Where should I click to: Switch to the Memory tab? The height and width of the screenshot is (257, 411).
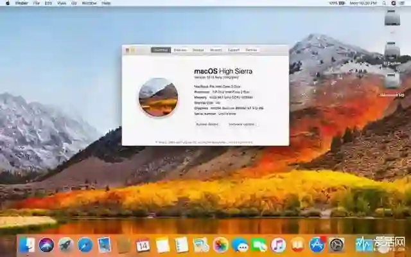click(x=216, y=50)
